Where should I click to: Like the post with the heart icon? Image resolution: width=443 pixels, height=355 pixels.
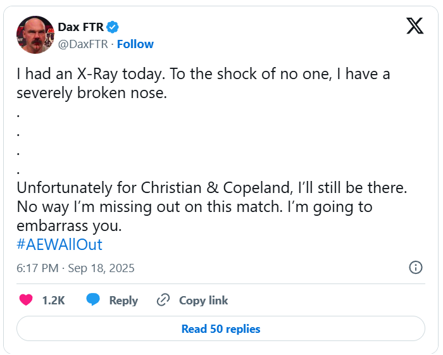coord(26,300)
